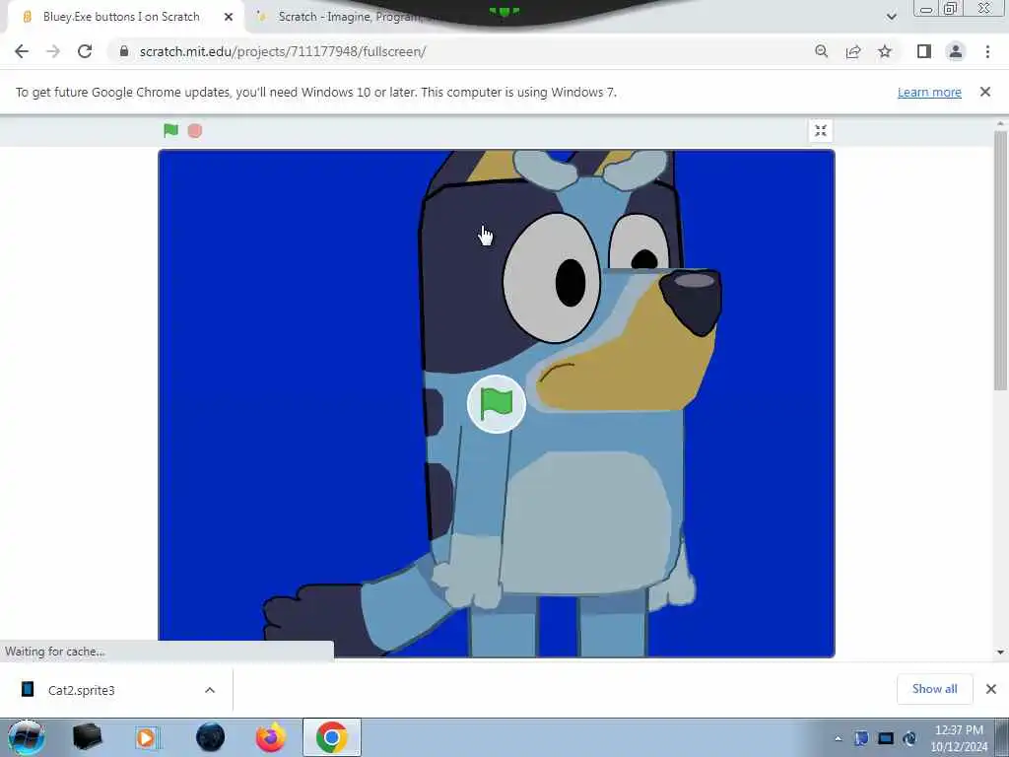Open Firefox from the taskbar
Screen dimensions: 1009x757
(x=271, y=737)
